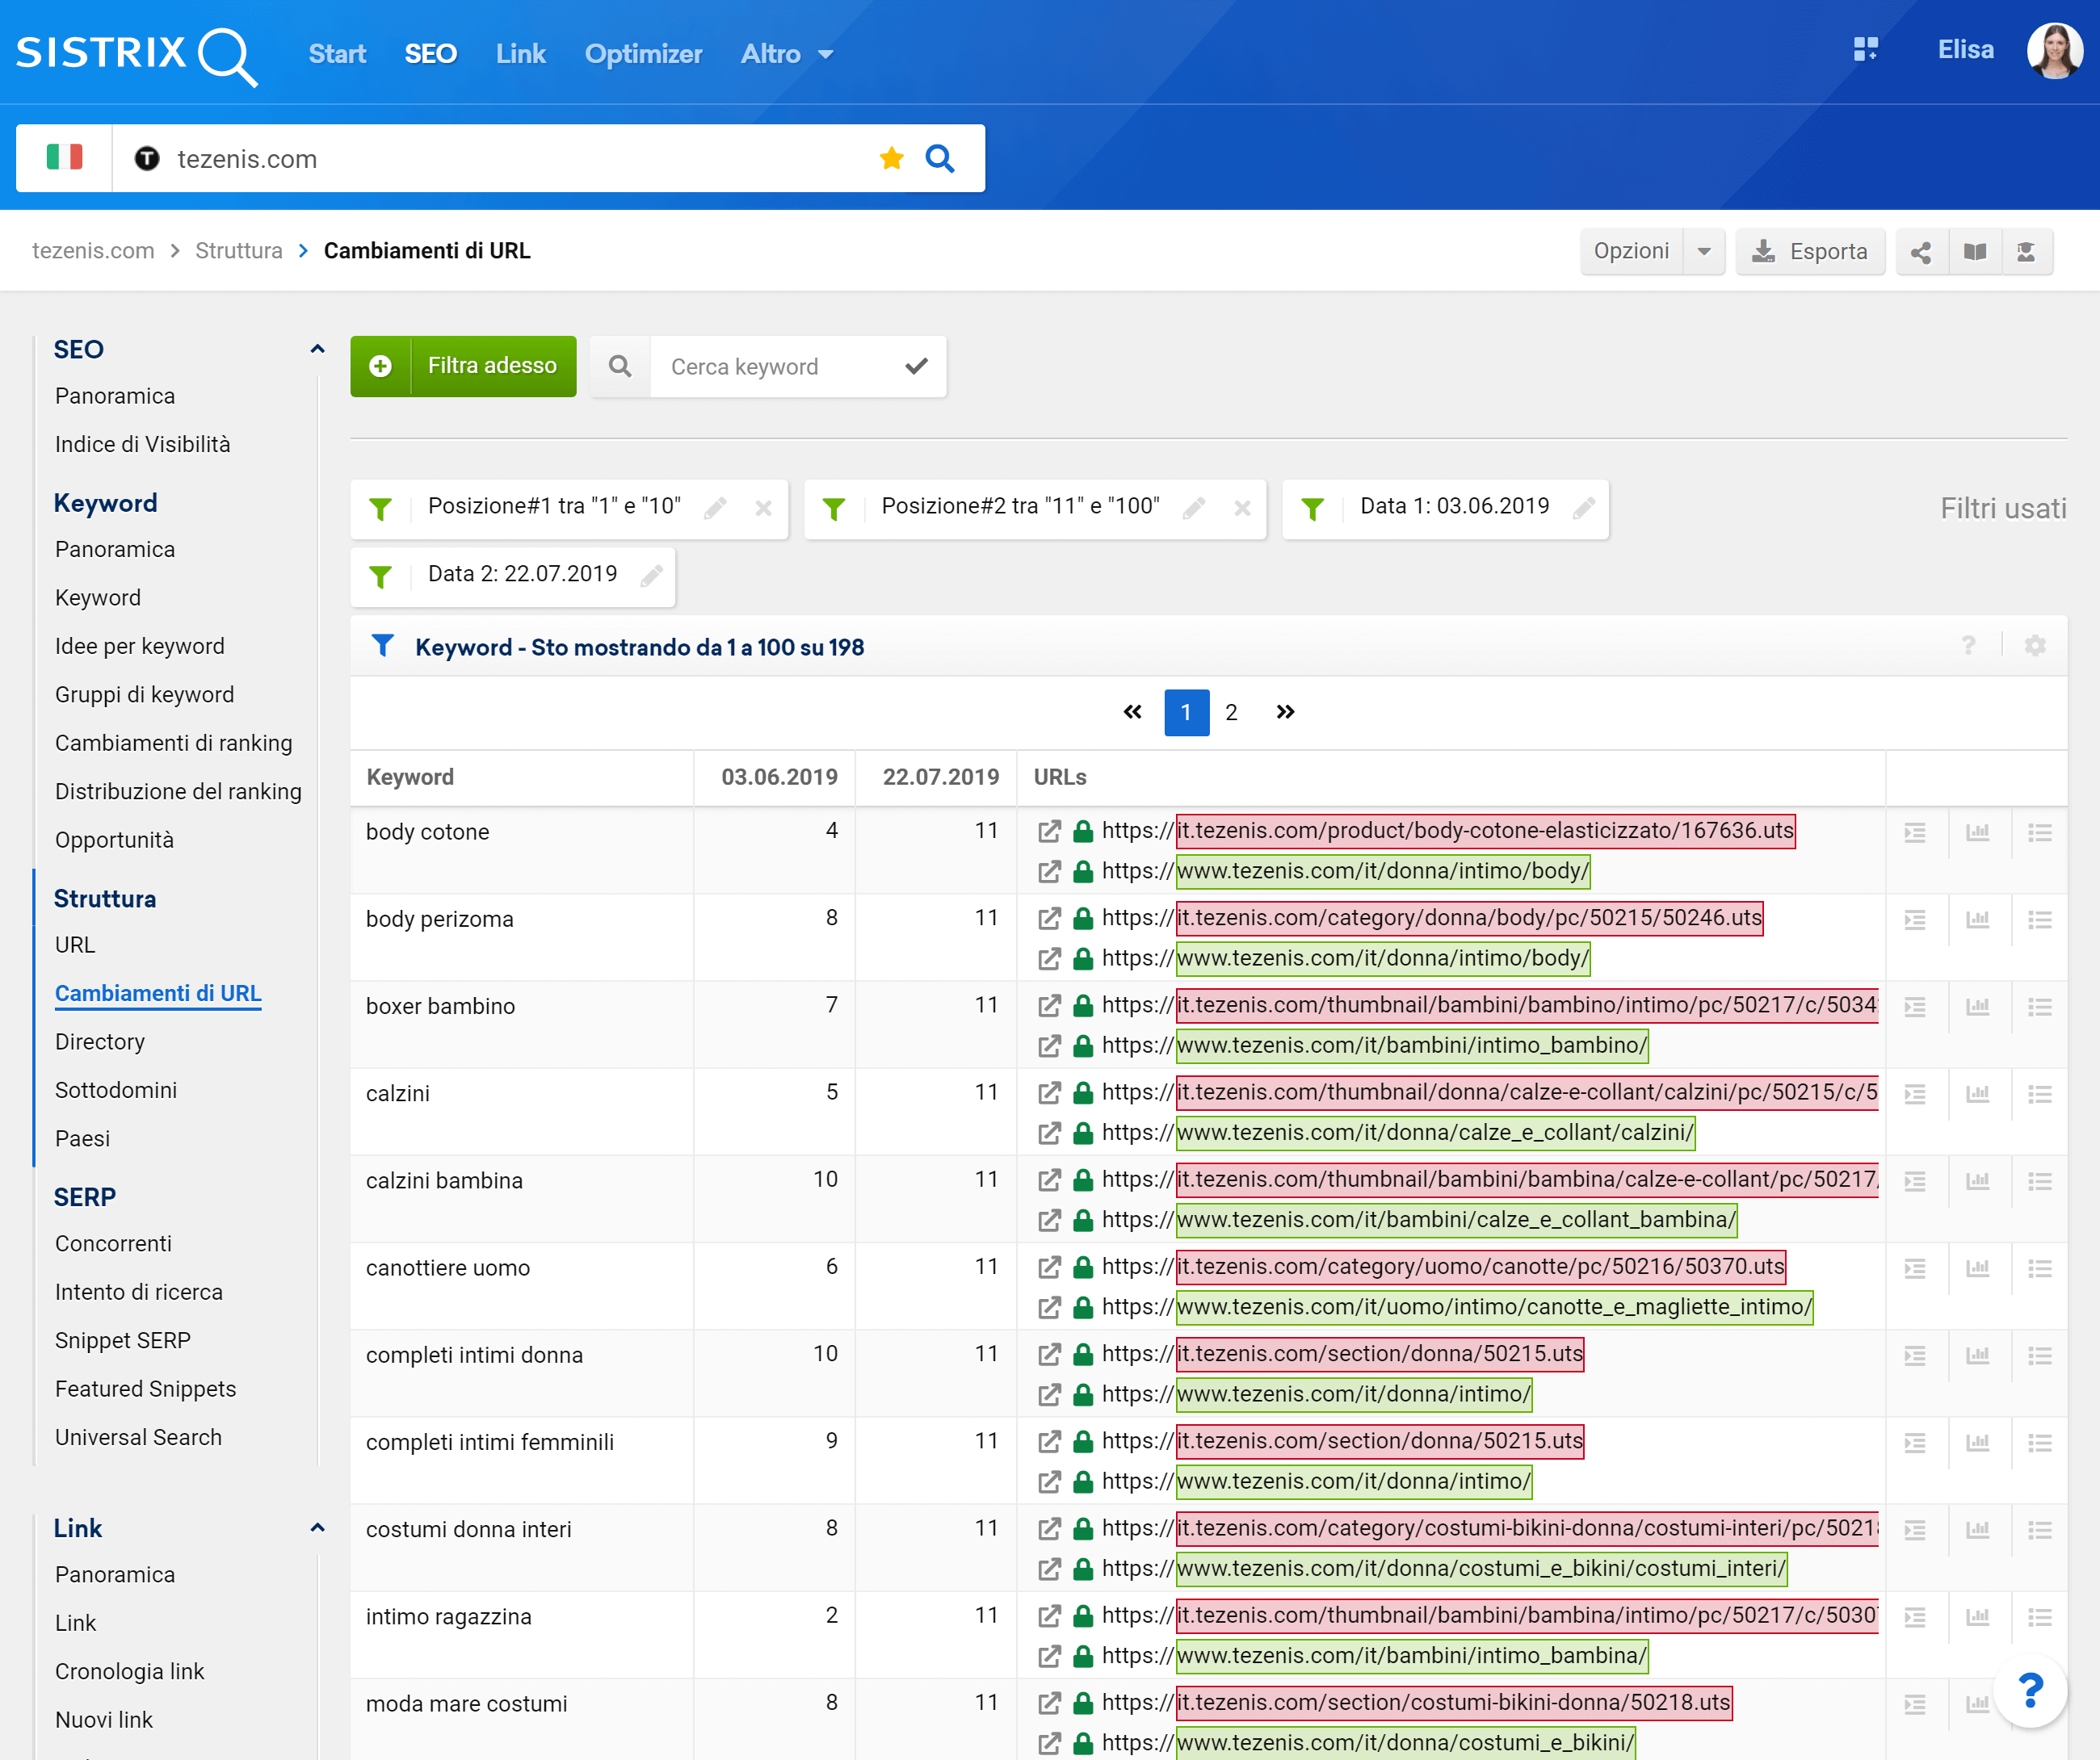2100x1760 pixels.
Task: Open floating help question mark button
Action: [2030, 1691]
